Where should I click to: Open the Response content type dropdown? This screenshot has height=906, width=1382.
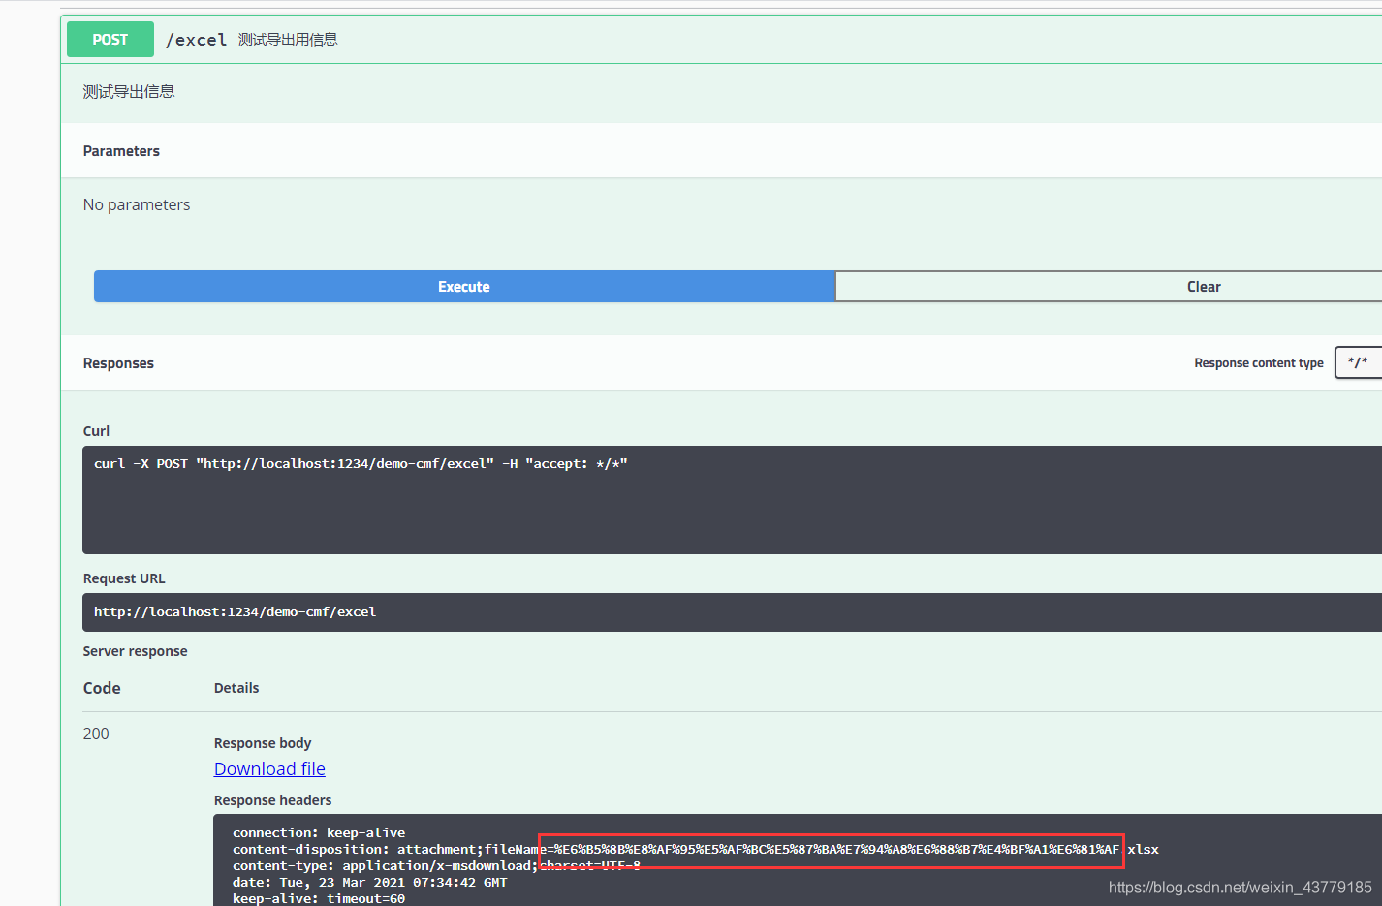click(1359, 362)
